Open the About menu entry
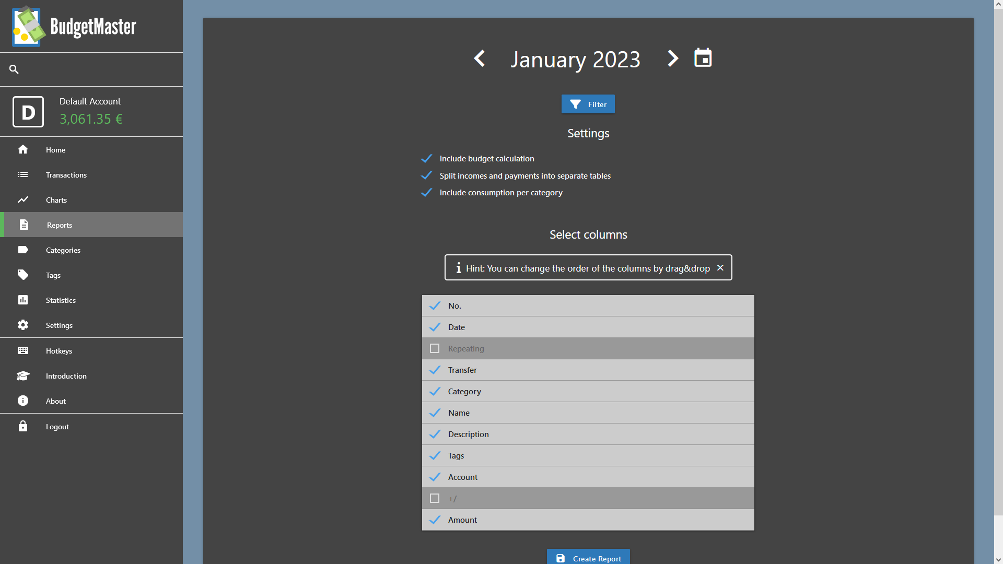The width and height of the screenshot is (1003, 564). click(x=91, y=401)
